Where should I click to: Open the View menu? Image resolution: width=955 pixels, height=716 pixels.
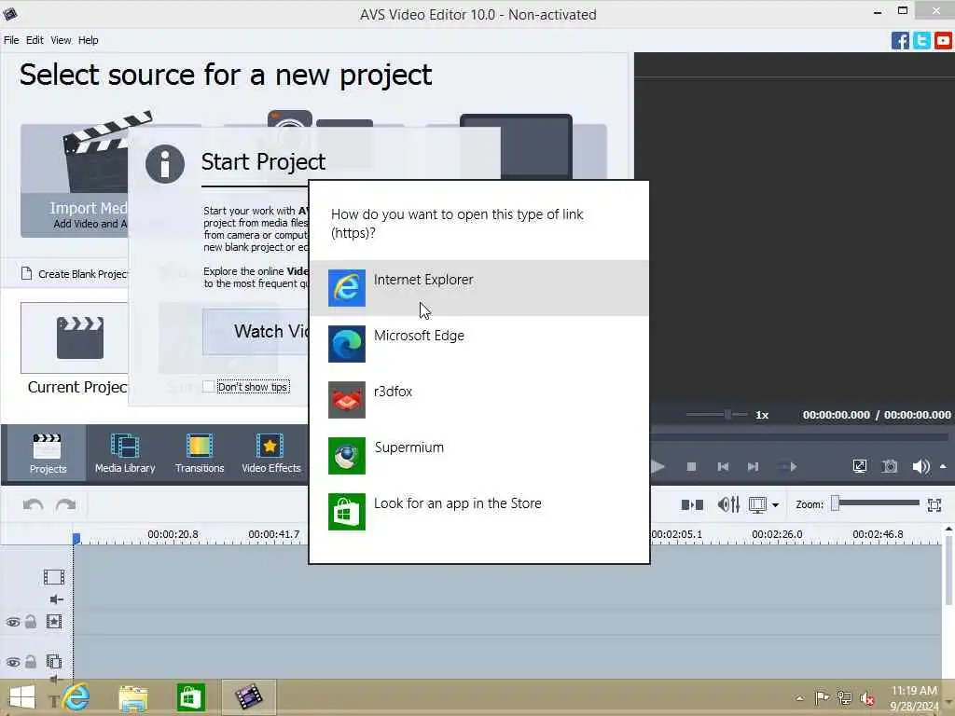61,40
